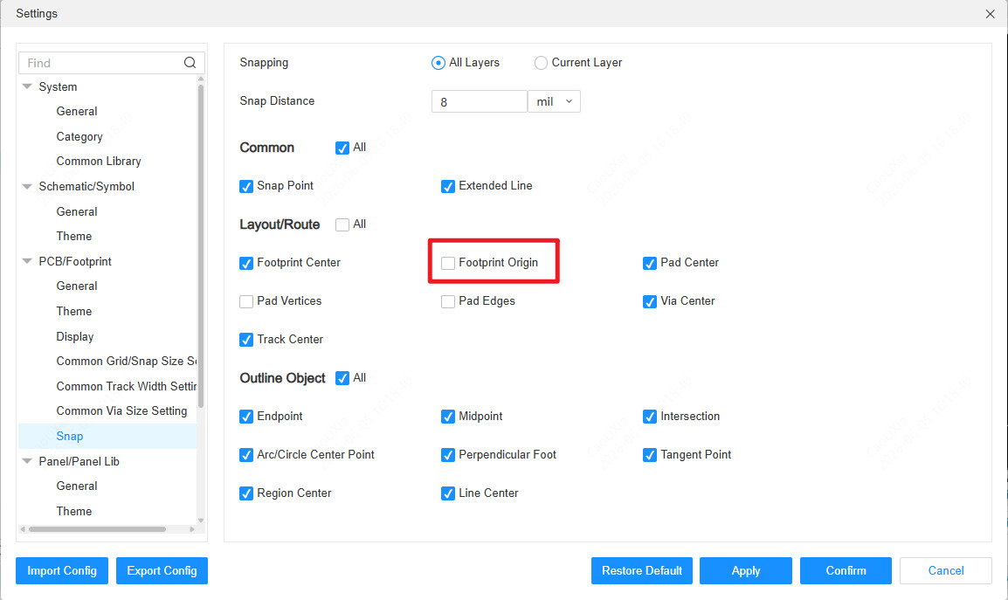The image size is (1008, 600).
Task: Uncheck the Track Center checkbox
Action: pyautogui.click(x=246, y=340)
